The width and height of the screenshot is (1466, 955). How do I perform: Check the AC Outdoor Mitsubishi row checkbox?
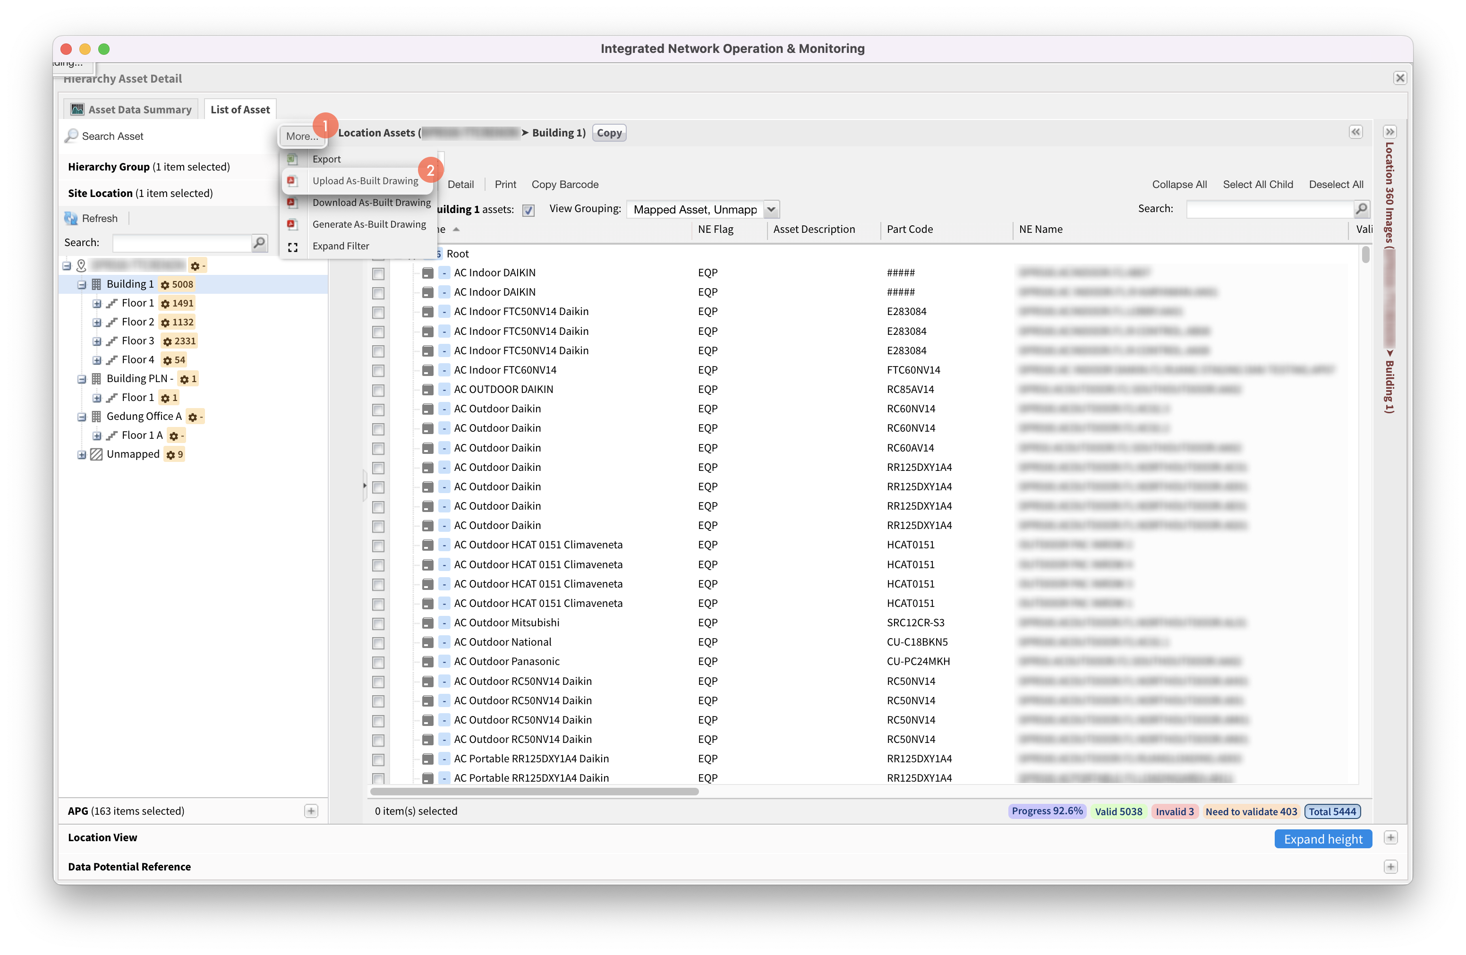point(378,623)
